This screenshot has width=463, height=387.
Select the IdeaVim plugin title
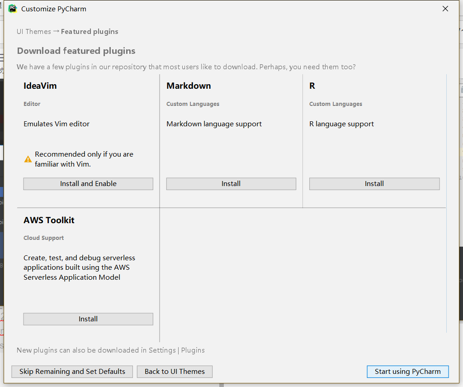pos(40,86)
